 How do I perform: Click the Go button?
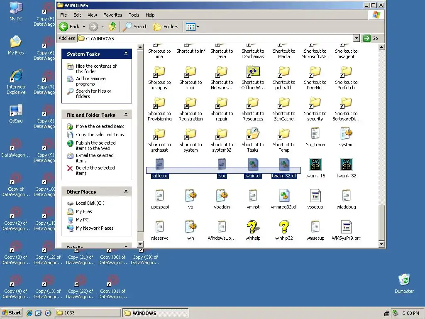coord(371,38)
